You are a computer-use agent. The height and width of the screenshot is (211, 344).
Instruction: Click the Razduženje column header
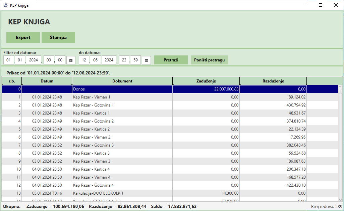pyautogui.click(x=273, y=81)
